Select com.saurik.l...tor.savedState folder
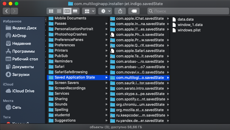 139,83
